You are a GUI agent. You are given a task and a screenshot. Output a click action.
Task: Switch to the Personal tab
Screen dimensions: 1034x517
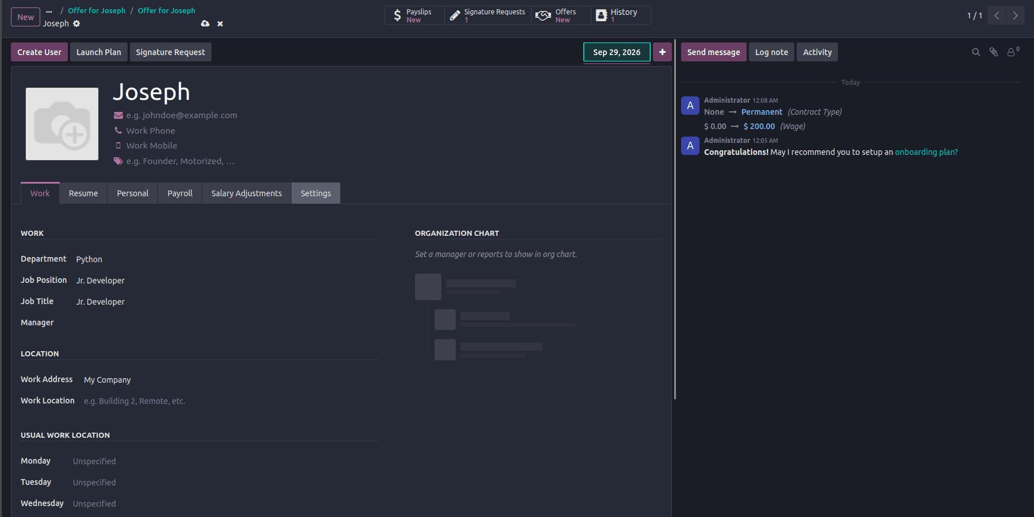click(133, 193)
